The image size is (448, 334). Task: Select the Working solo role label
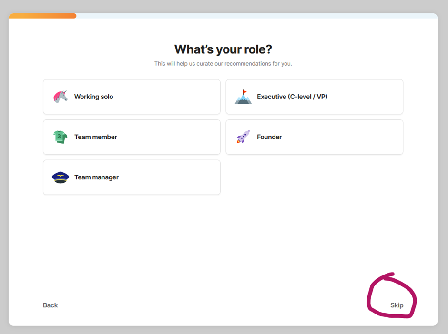[x=94, y=97]
